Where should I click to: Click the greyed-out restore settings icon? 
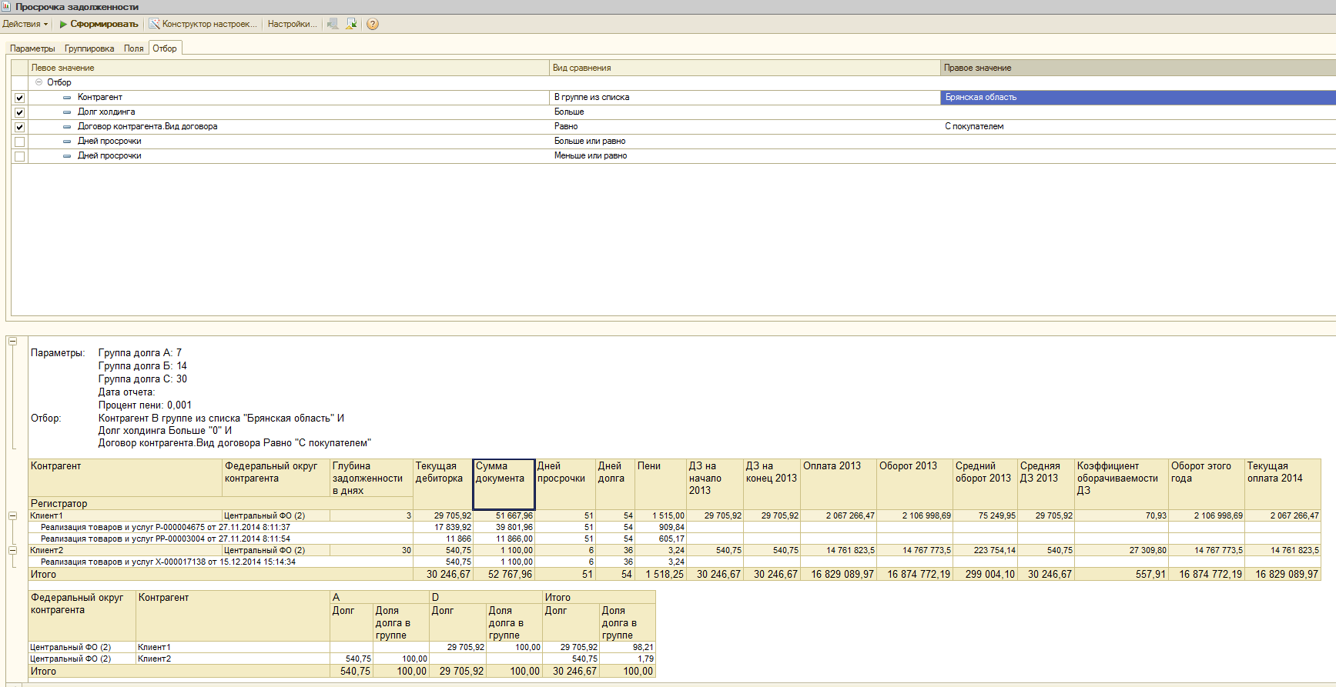coord(333,24)
